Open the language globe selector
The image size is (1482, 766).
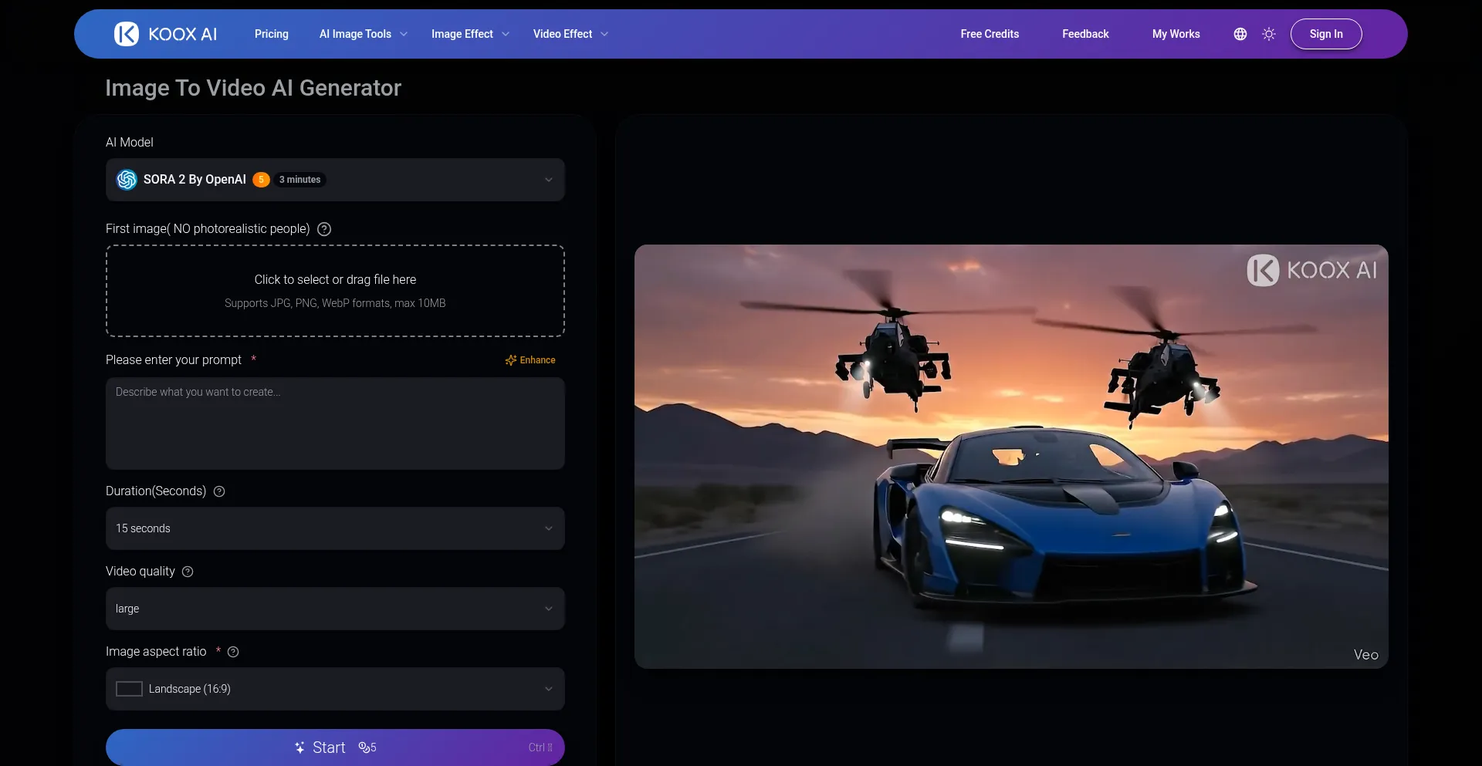tap(1240, 34)
